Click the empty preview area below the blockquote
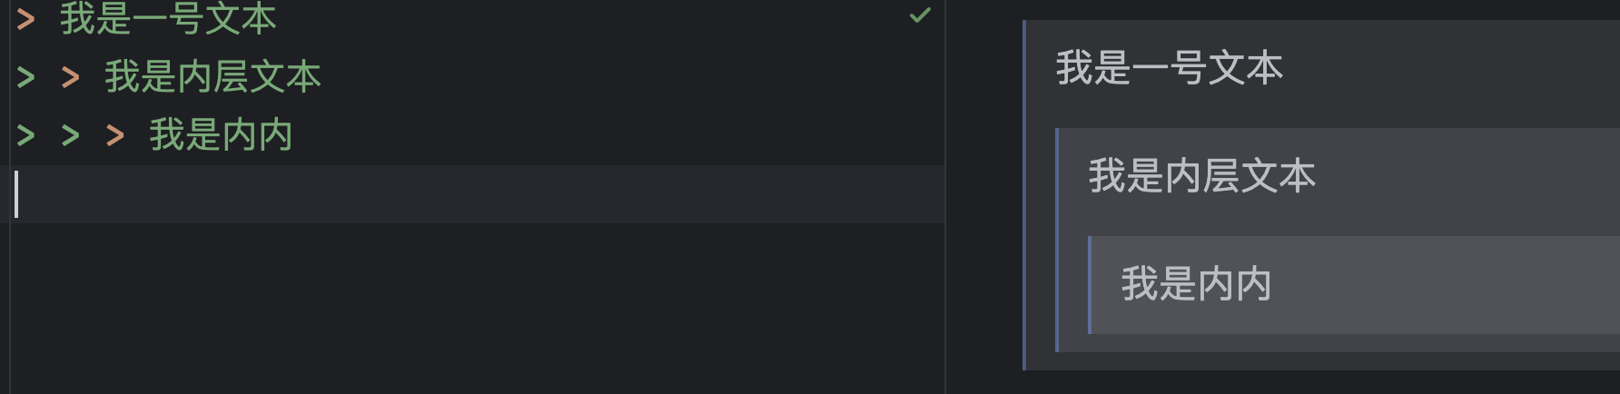Viewport: 1620px width, 394px height. coord(1317,383)
